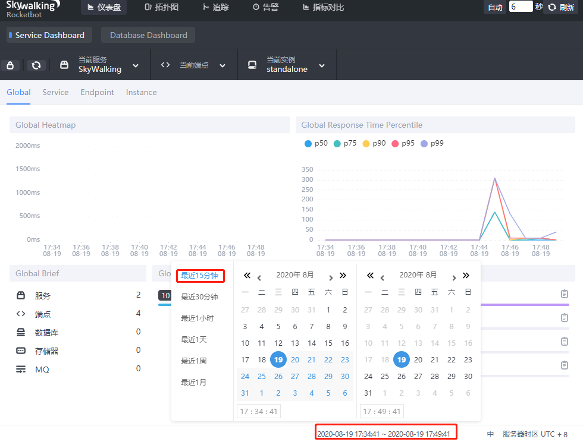Click the 服务 icon in Global Brief
The height and width of the screenshot is (442, 583).
click(21, 295)
